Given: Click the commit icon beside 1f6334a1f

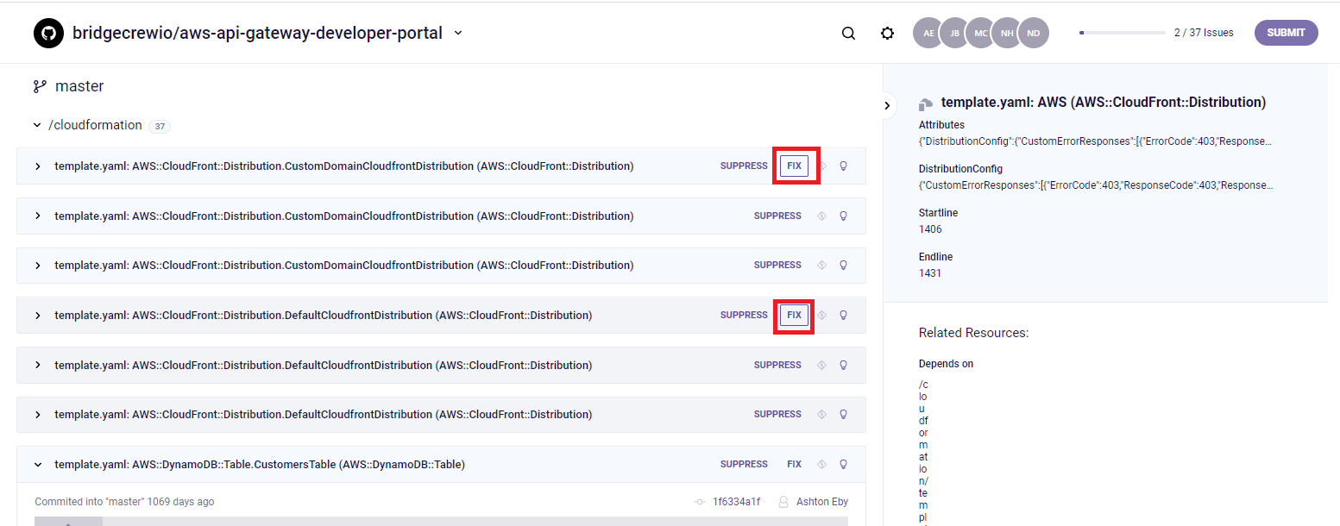Looking at the screenshot, I should coord(700,502).
